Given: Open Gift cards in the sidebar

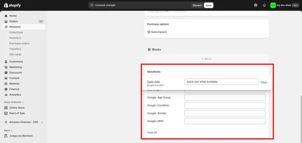Looking at the screenshot, I should [15, 54].
